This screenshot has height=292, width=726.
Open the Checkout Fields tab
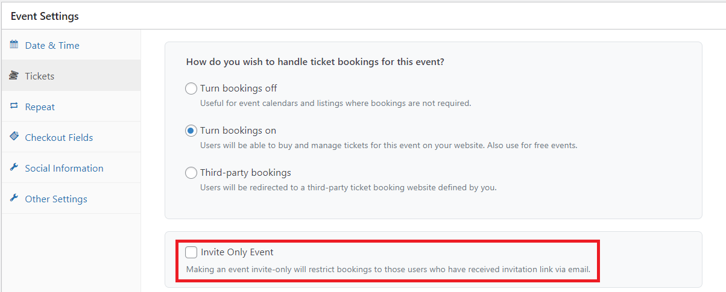(x=58, y=137)
